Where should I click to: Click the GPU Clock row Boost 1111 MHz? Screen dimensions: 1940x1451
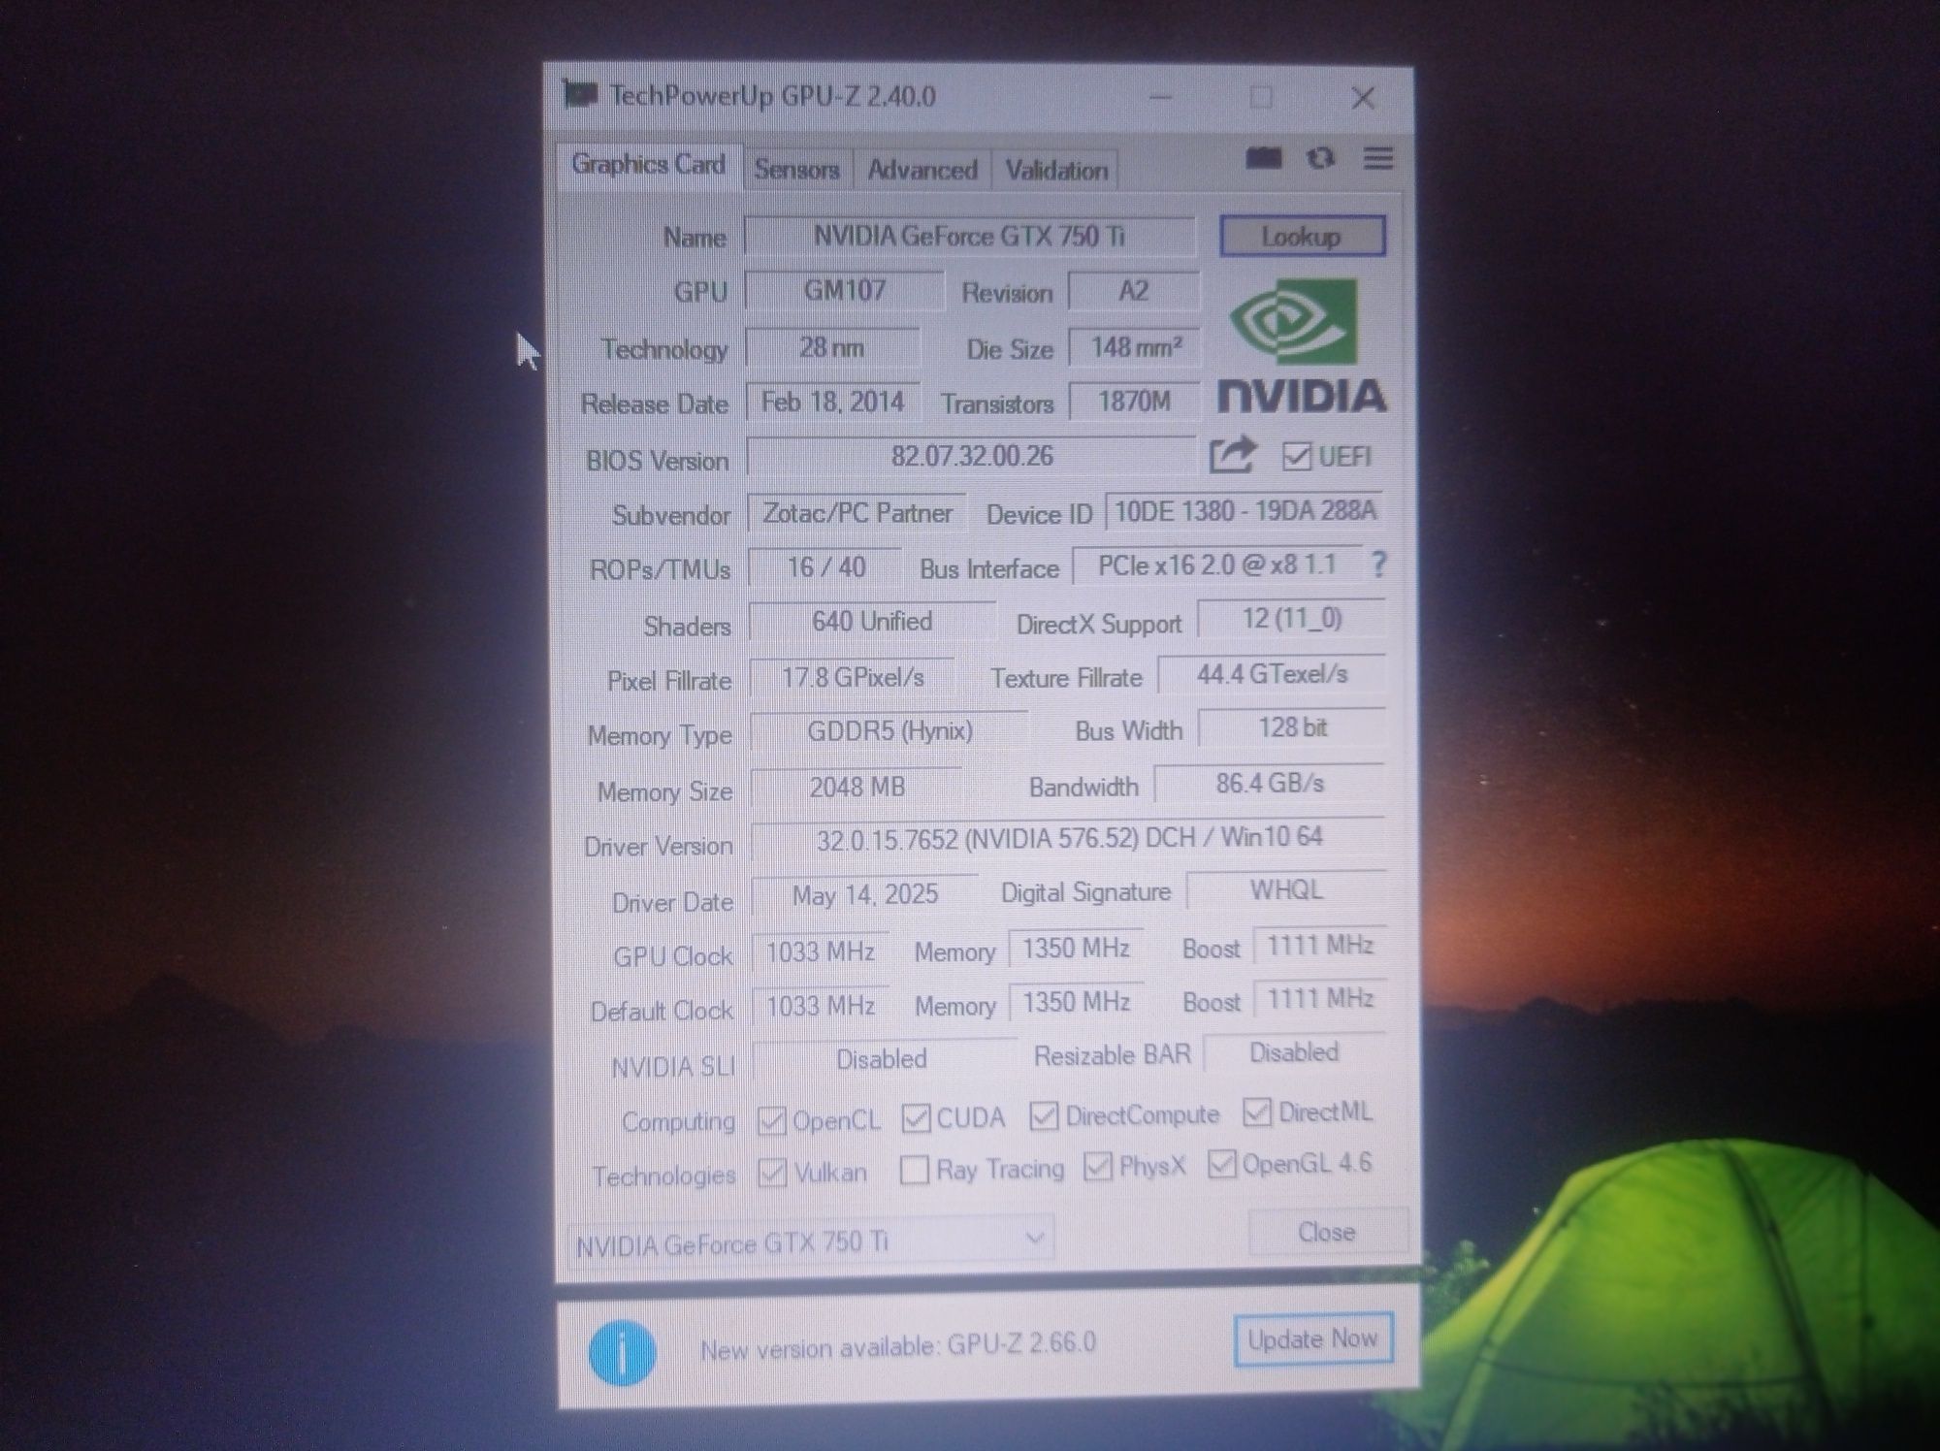click(x=1319, y=945)
